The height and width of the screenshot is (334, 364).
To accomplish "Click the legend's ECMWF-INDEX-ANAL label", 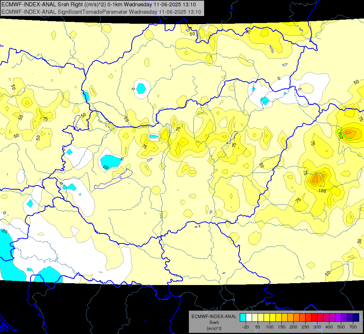I will click(x=214, y=317).
